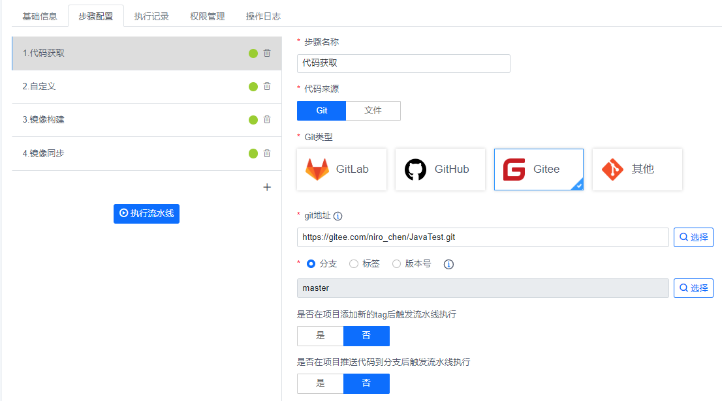Add a new step with the plus icon
The height and width of the screenshot is (401, 722).
[267, 187]
